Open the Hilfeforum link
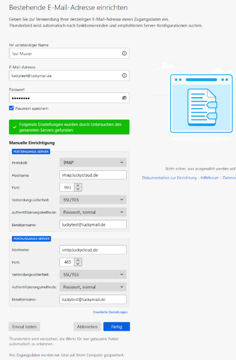The width and height of the screenshot is (236, 360). tap(210, 178)
